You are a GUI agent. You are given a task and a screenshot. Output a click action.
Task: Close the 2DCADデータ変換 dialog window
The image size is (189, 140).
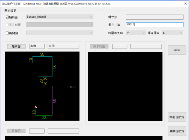click(186, 4)
